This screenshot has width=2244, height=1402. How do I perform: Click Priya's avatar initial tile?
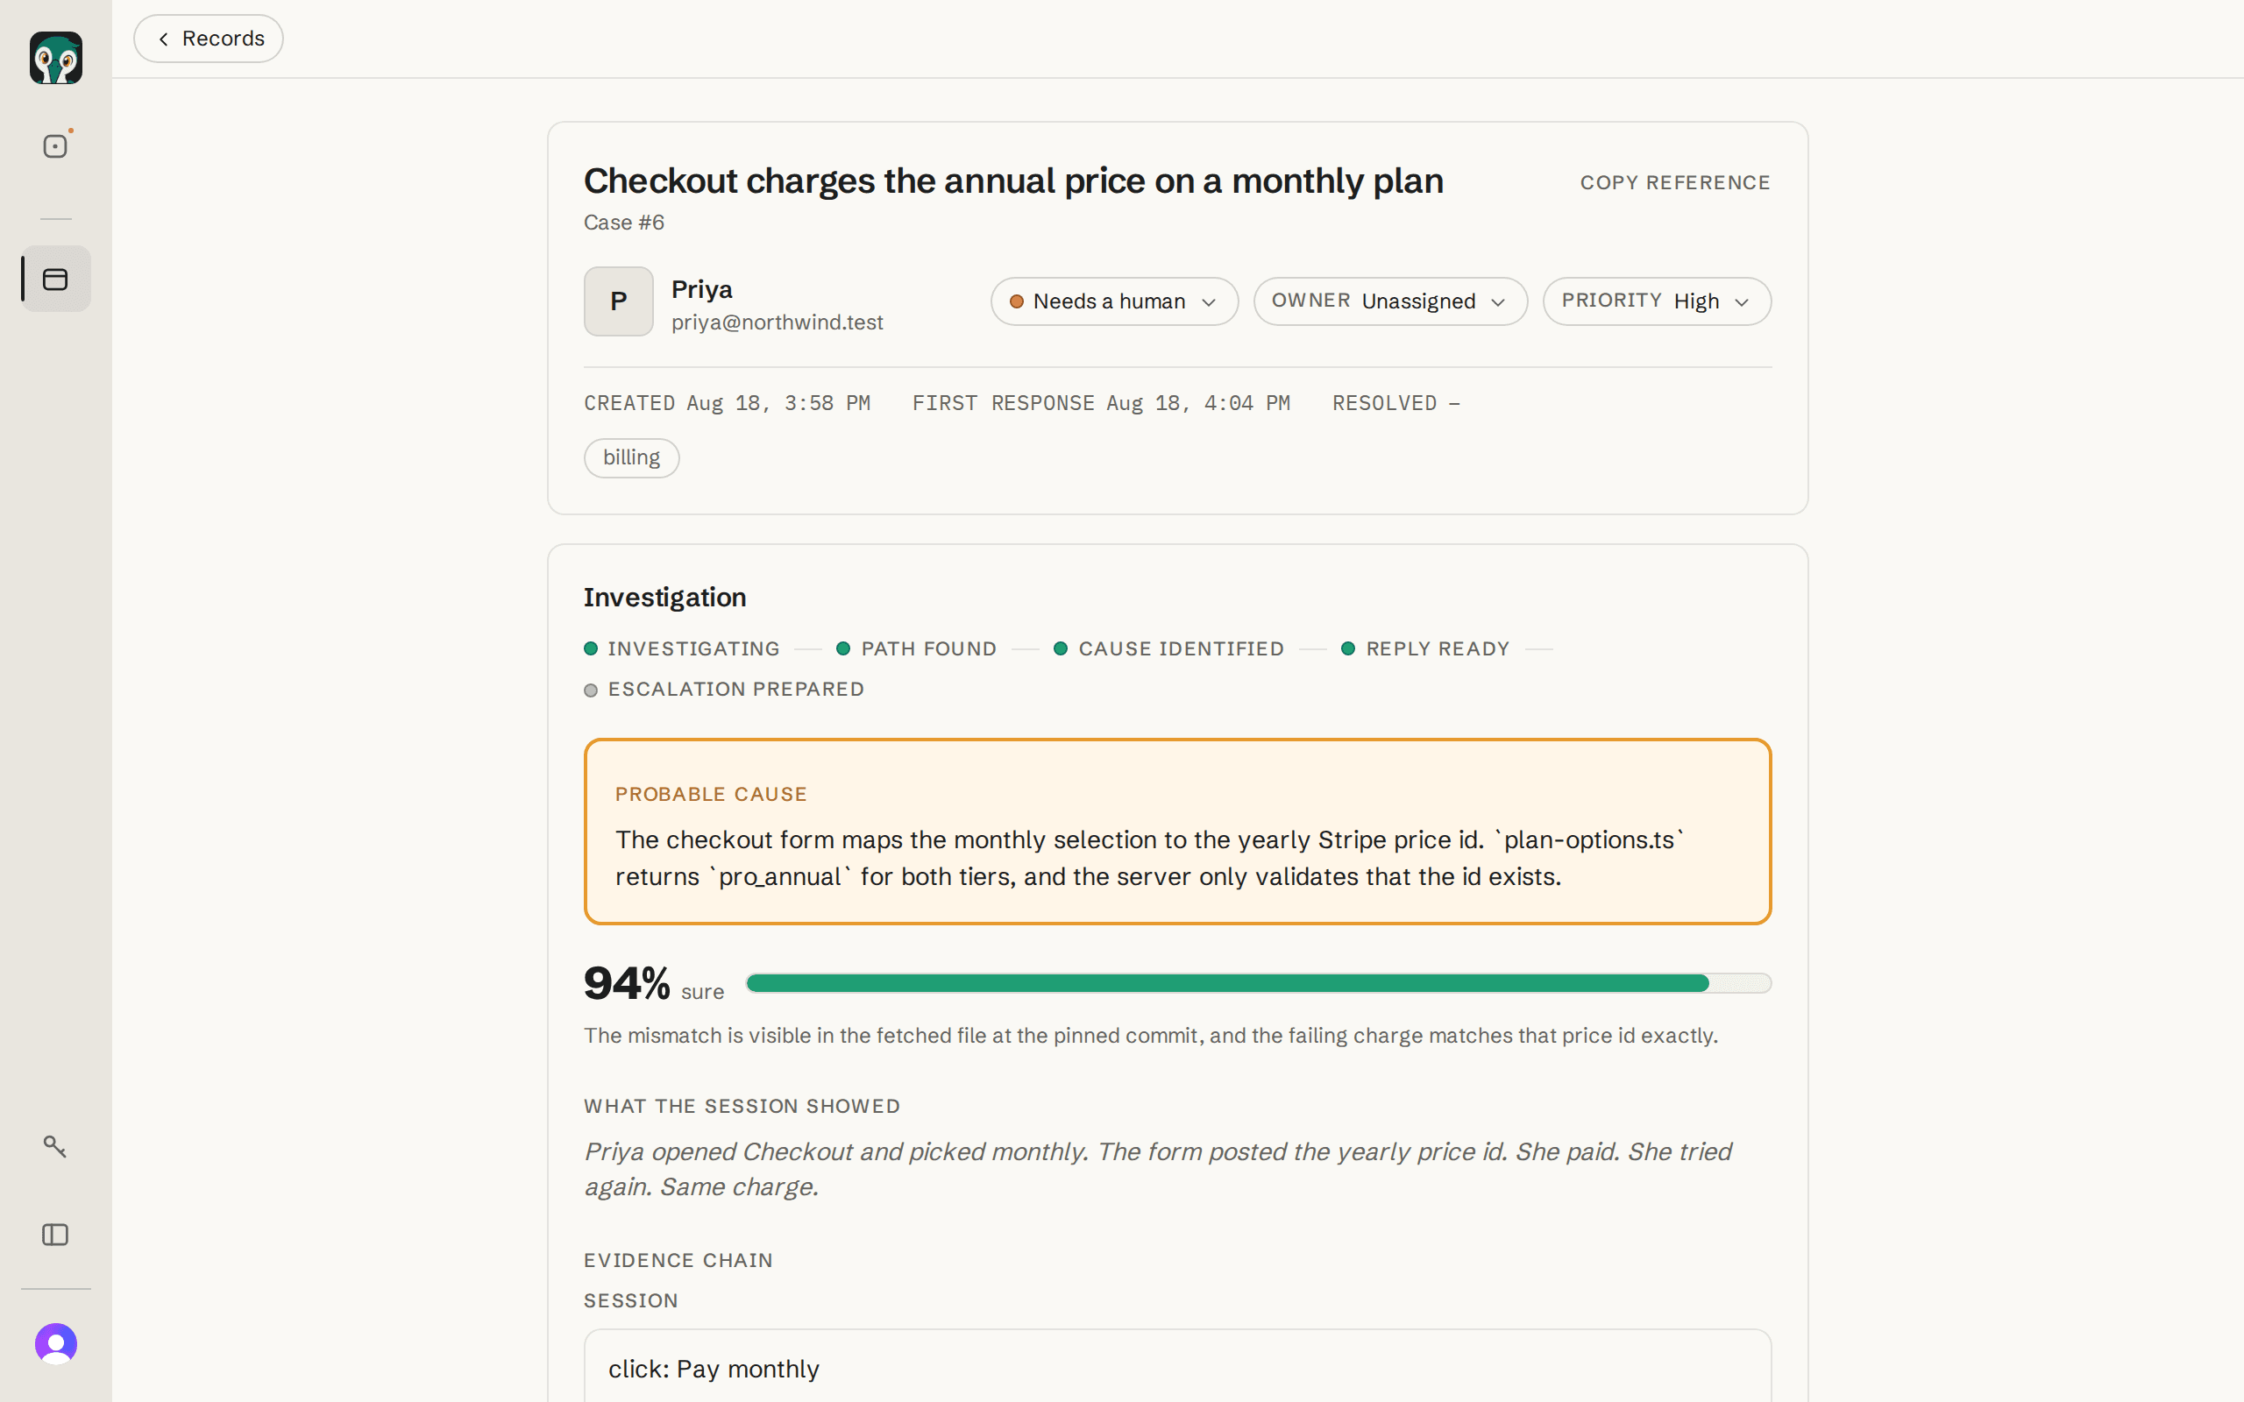point(619,301)
